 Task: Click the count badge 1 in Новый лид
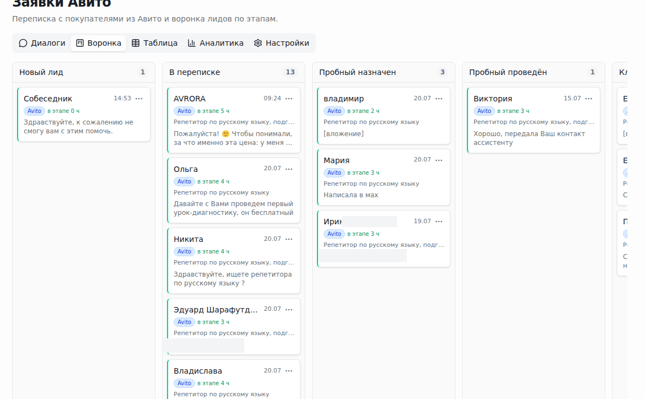pos(143,72)
